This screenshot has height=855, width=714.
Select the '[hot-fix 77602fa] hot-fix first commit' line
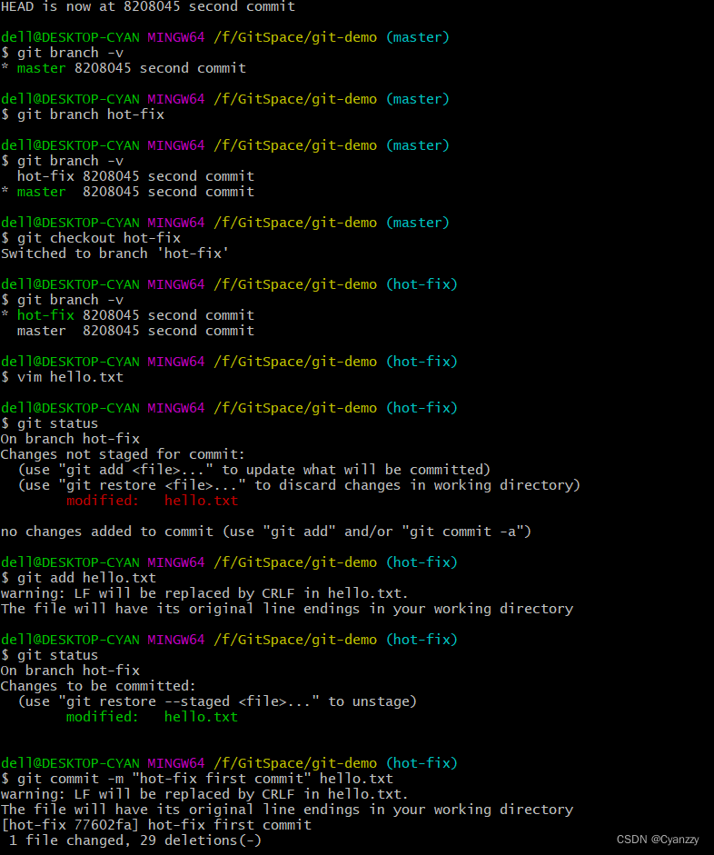(156, 825)
